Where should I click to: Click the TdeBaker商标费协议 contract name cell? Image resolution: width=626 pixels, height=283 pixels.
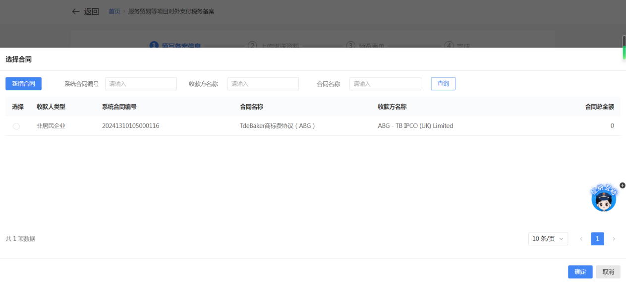(277, 126)
